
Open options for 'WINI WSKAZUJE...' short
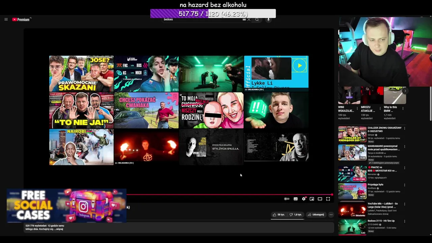[x=357, y=108]
